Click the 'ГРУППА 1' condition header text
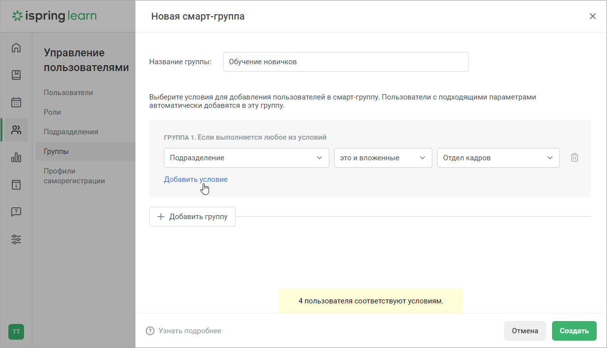The height and width of the screenshot is (348, 607). [245, 137]
